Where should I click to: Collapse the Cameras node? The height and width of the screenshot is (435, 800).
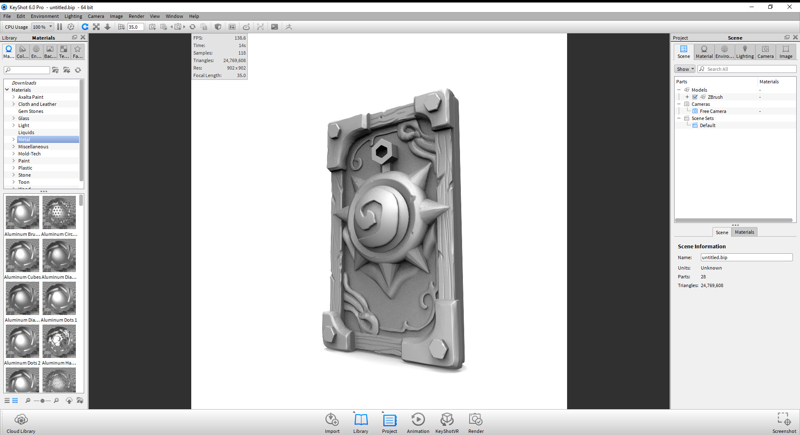[x=679, y=104]
